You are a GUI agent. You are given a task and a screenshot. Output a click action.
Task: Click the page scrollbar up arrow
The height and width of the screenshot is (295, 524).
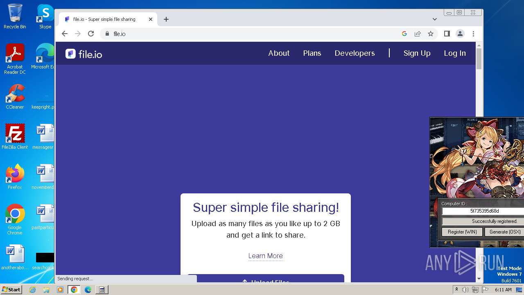pos(479,45)
